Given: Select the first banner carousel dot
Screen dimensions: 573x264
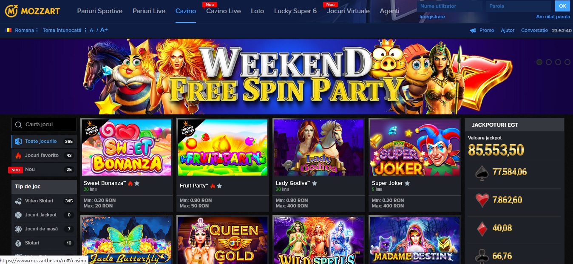Looking at the screenshot, I should point(539,62).
